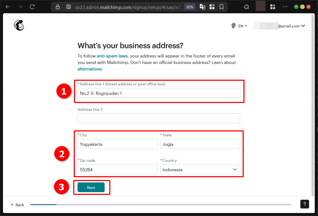Open the browser extensions puzzle icon
Image resolution: width=318 pixels, height=216 pixels.
pyautogui.click(x=246, y=7)
